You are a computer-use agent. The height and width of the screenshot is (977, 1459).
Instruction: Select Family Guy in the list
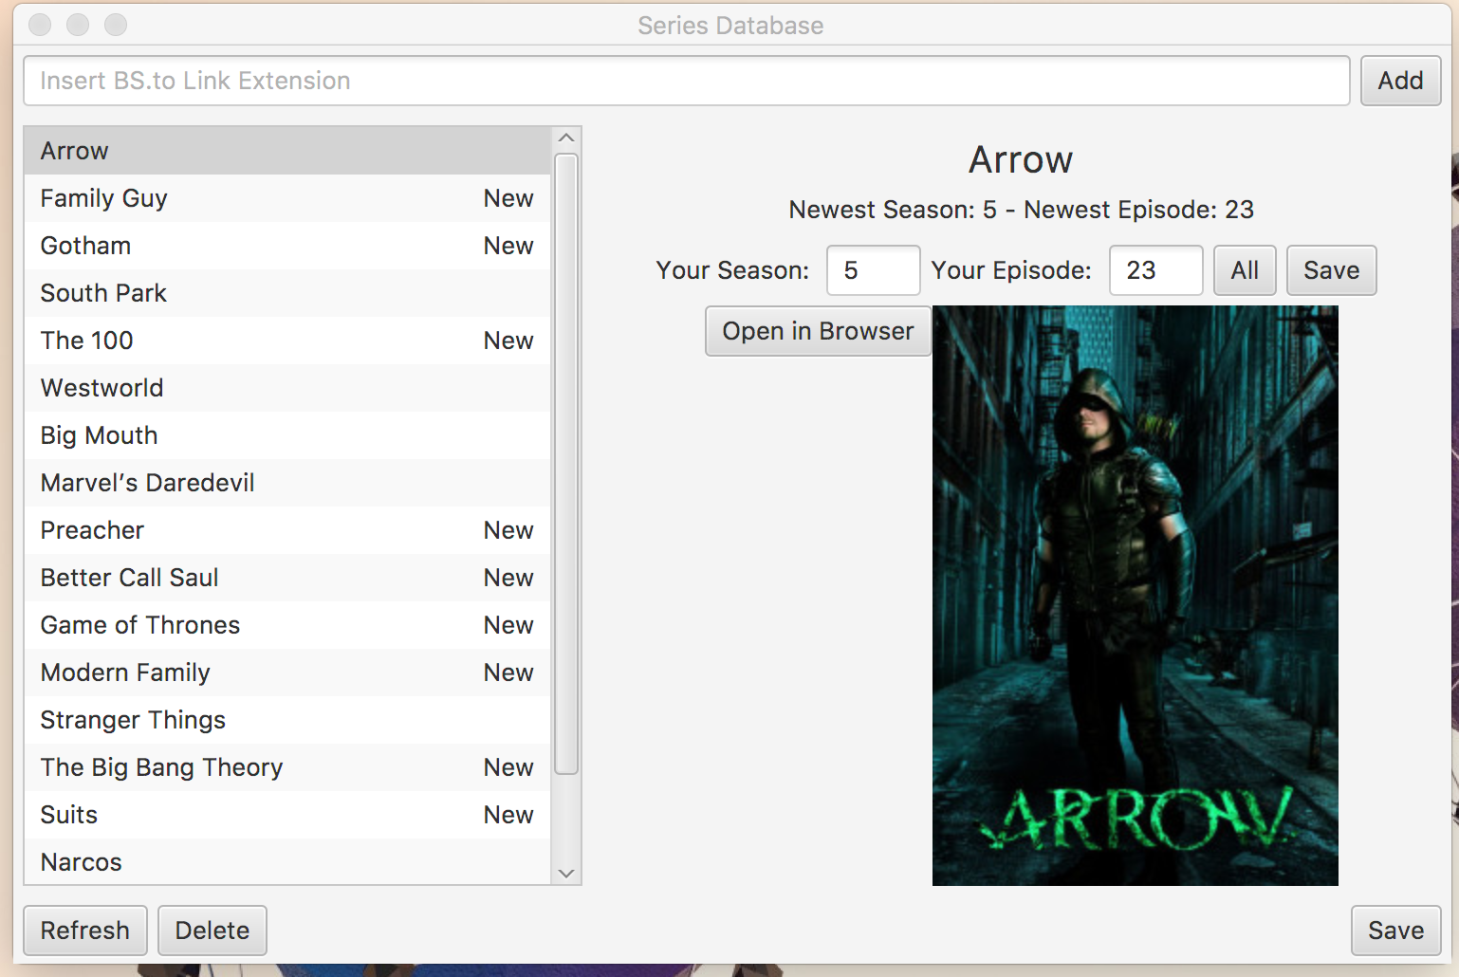287,198
